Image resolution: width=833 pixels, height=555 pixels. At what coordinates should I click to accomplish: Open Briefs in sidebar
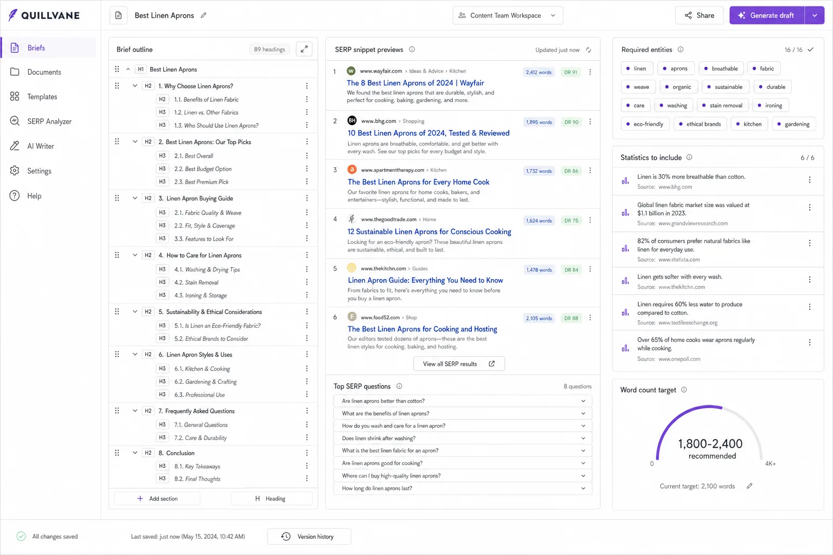(x=49, y=48)
